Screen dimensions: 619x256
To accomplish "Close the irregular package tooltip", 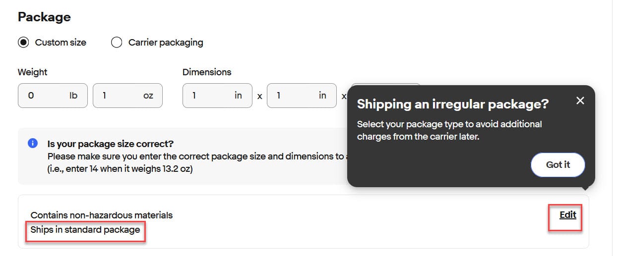I will [x=580, y=101].
